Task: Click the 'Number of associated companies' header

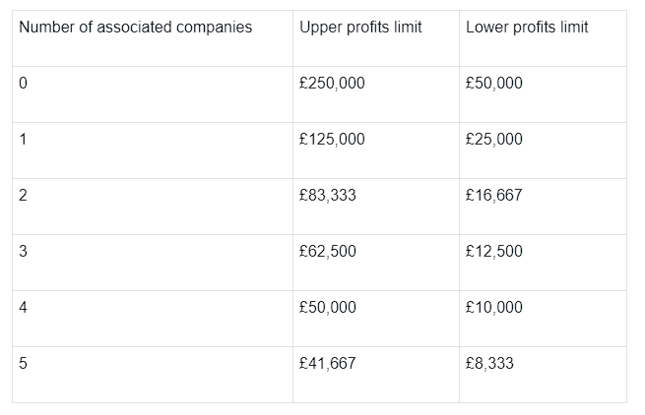Action: click(135, 28)
